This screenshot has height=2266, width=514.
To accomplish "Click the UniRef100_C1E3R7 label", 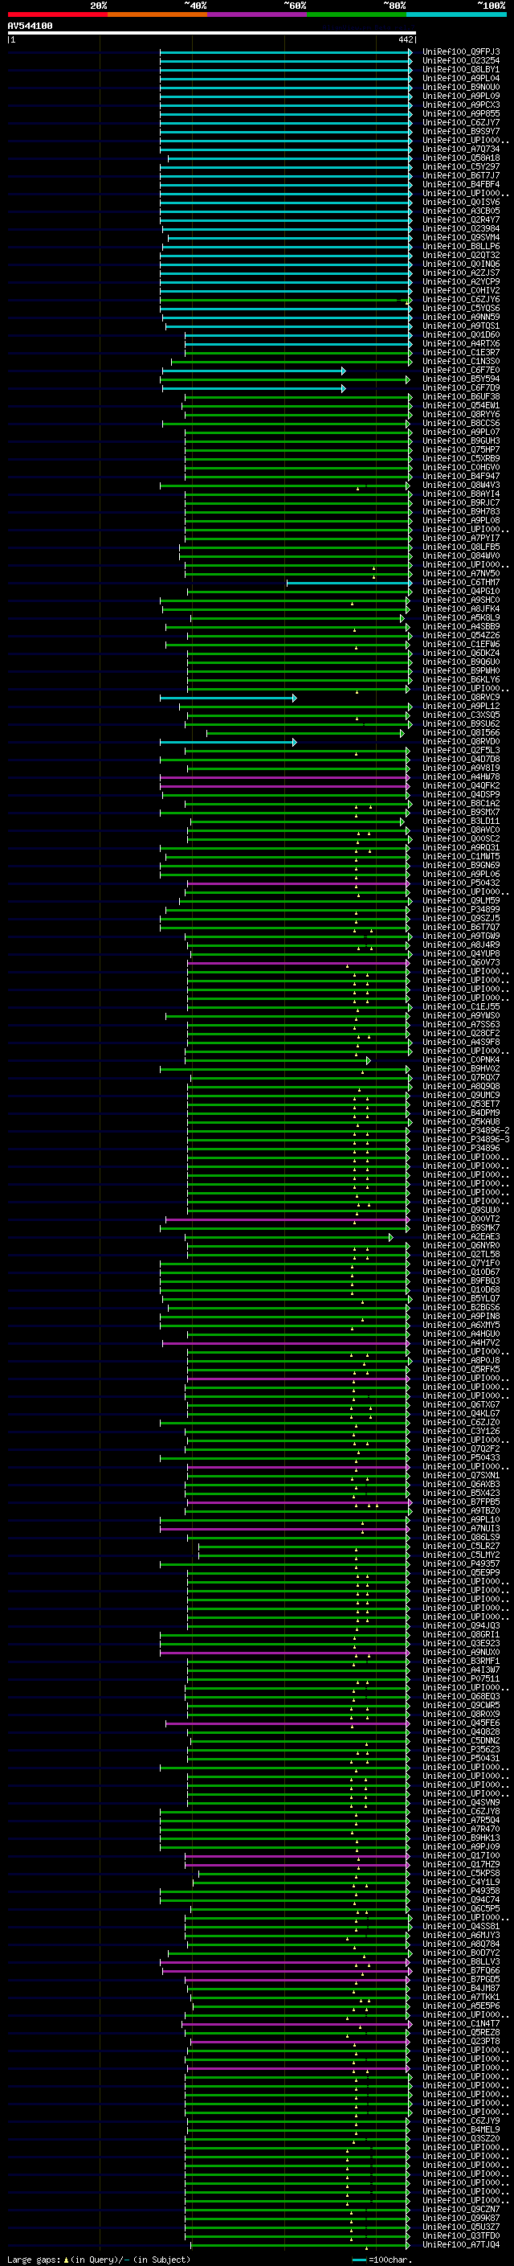I will [460, 353].
